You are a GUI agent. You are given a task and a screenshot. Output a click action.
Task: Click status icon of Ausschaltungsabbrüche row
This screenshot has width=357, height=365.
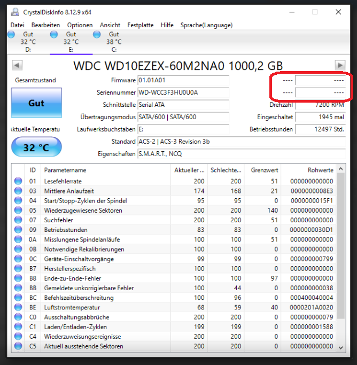(18, 317)
